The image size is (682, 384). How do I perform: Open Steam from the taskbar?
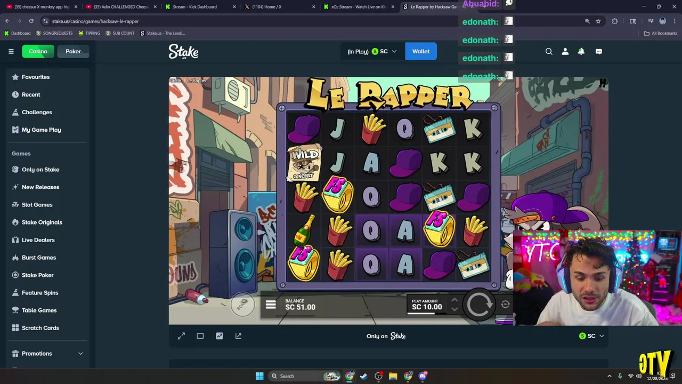(x=363, y=376)
